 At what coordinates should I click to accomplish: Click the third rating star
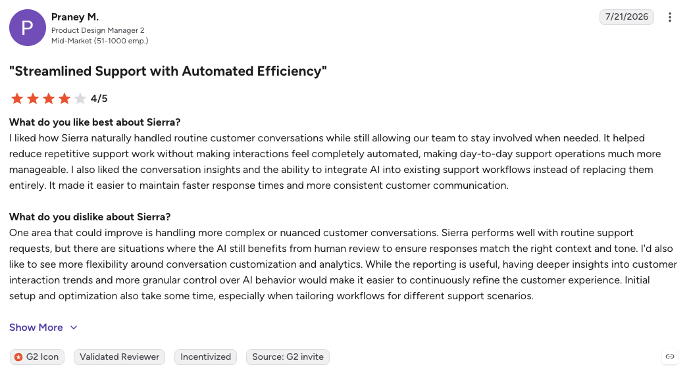tap(49, 99)
